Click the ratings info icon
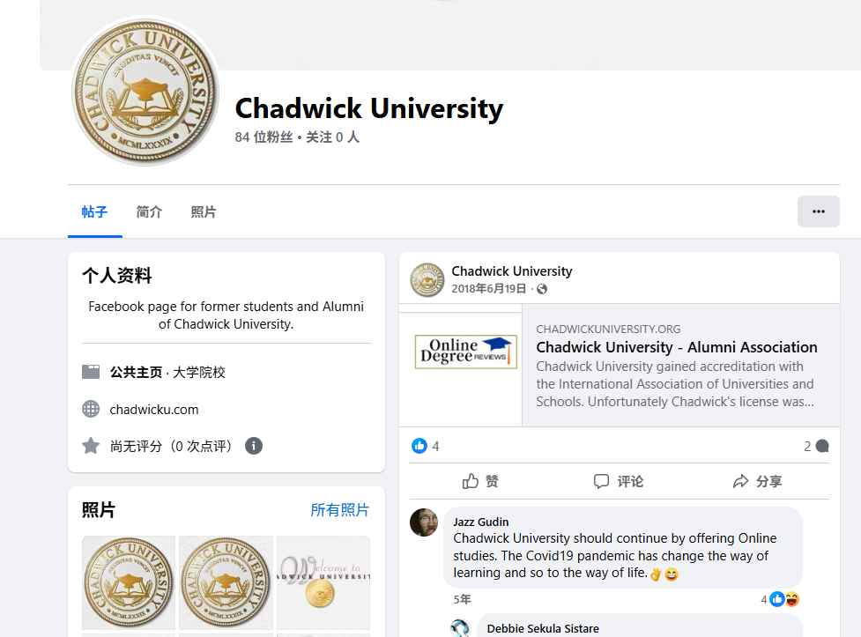 [253, 446]
